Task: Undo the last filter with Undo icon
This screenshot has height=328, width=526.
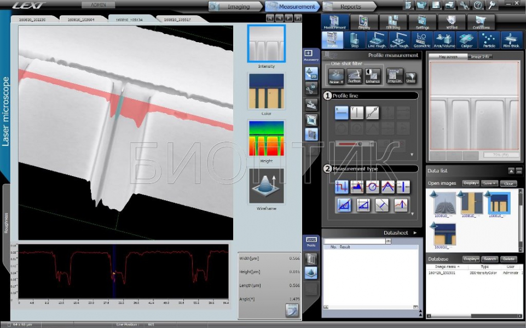Action: point(411,78)
